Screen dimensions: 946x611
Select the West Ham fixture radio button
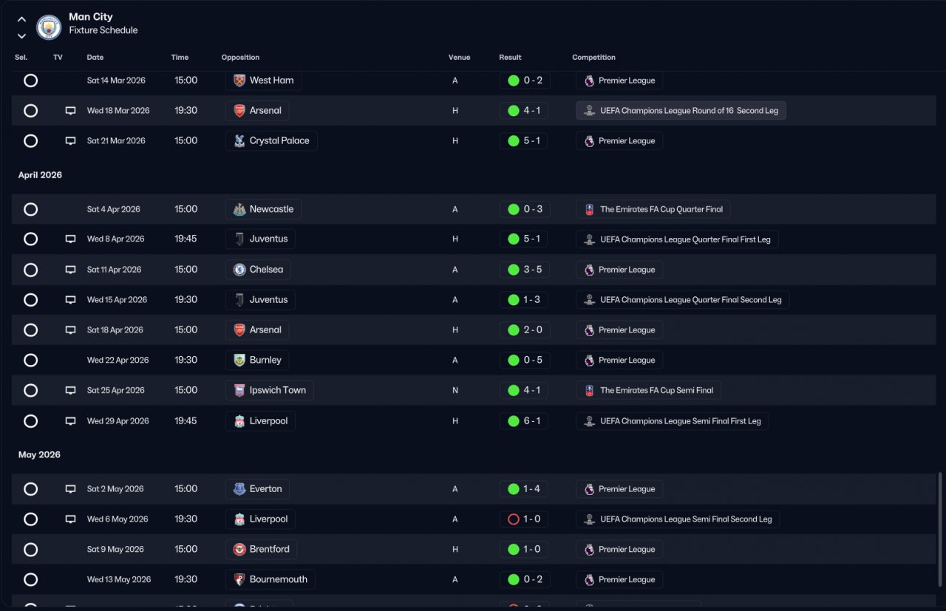point(30,81)
